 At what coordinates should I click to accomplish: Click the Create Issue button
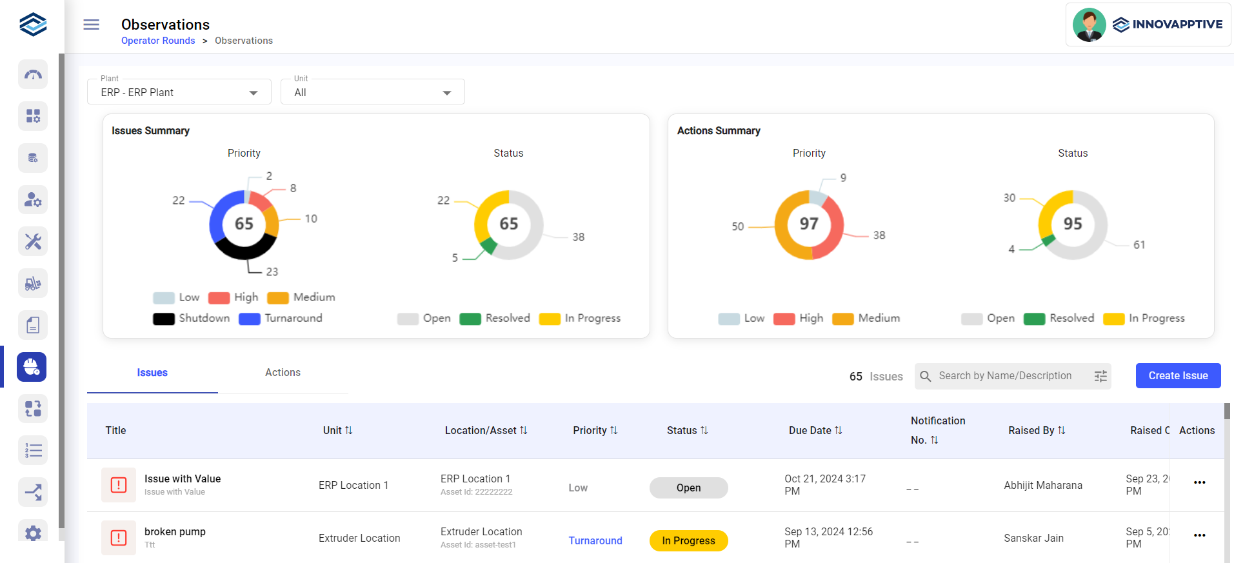click(x=1178, y=376)
